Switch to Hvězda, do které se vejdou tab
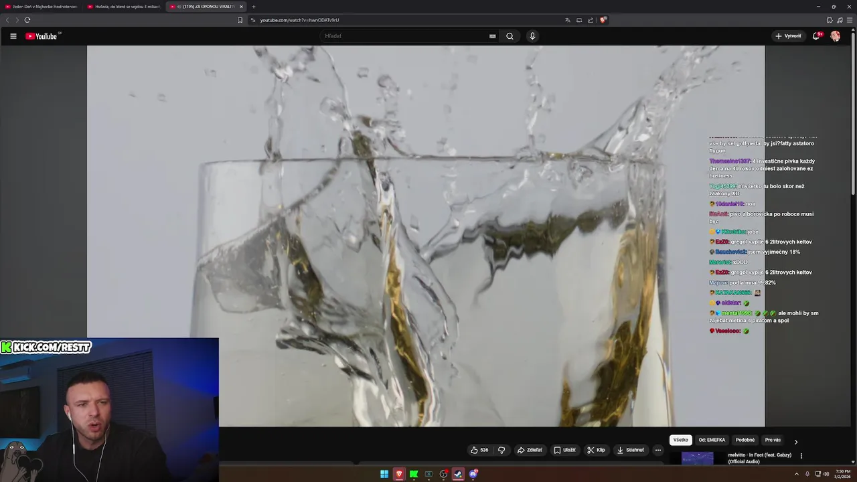The width and height of the screenshot is (857, 482). pos(124,7)
